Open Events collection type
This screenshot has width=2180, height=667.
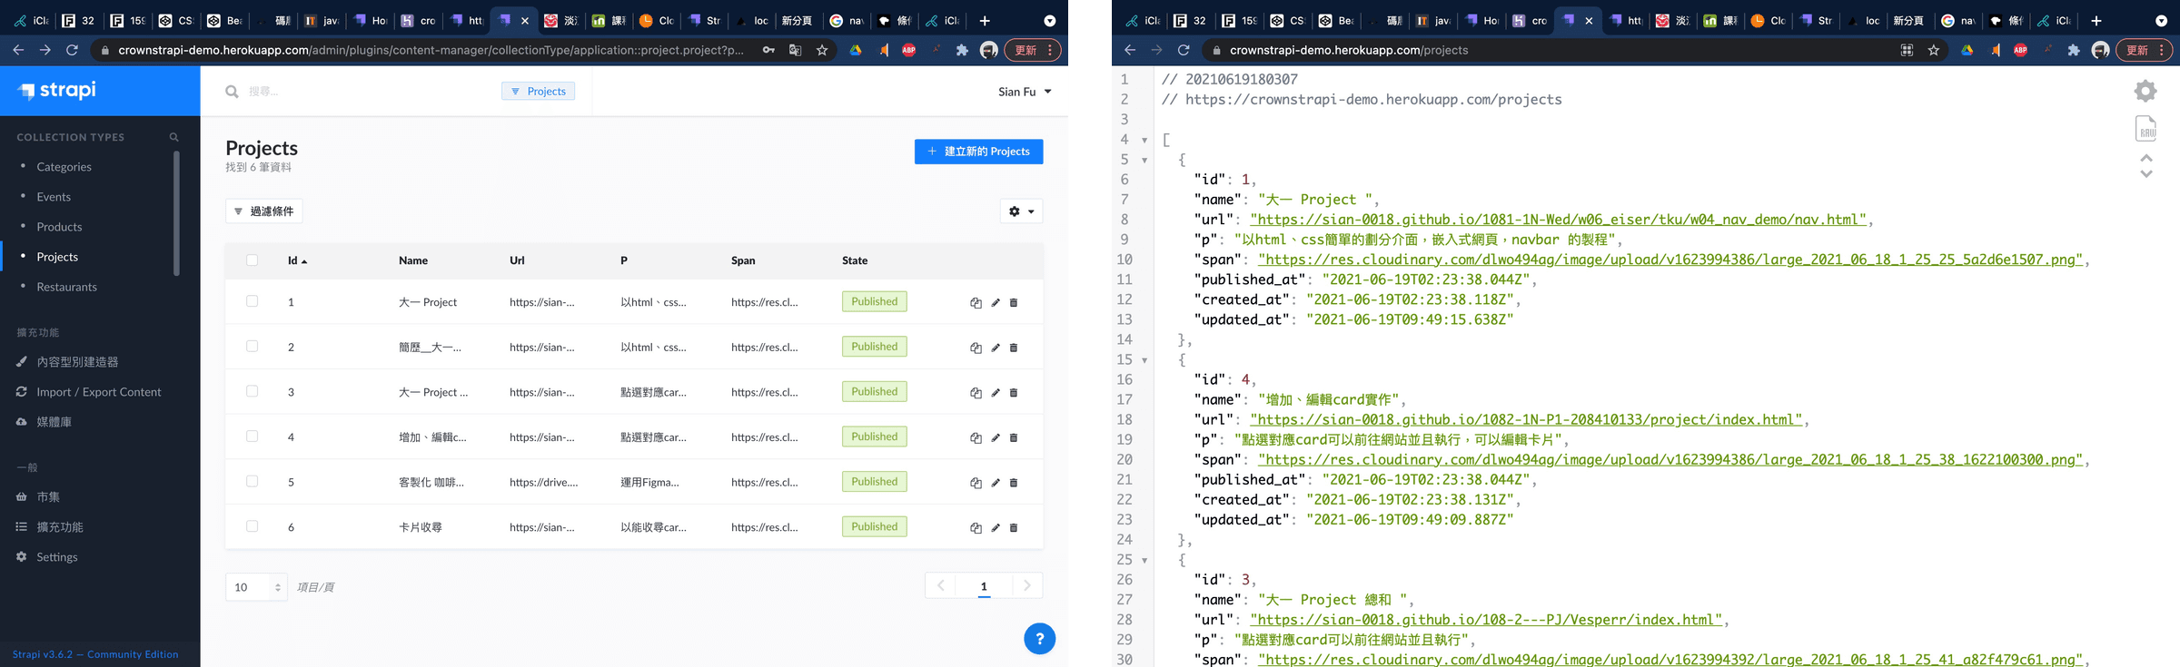click(54, 197)
